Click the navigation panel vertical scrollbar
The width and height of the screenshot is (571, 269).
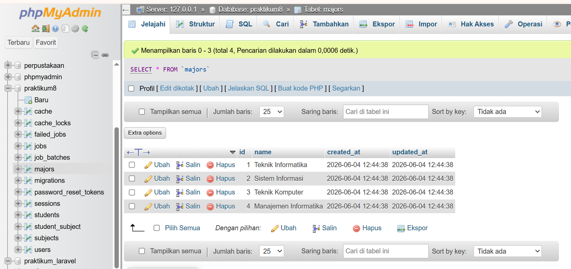click(x=116, y=198)
